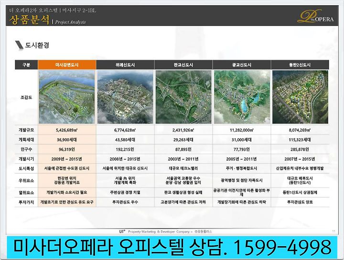Click the 5,426,689㎡ cell

67,130
